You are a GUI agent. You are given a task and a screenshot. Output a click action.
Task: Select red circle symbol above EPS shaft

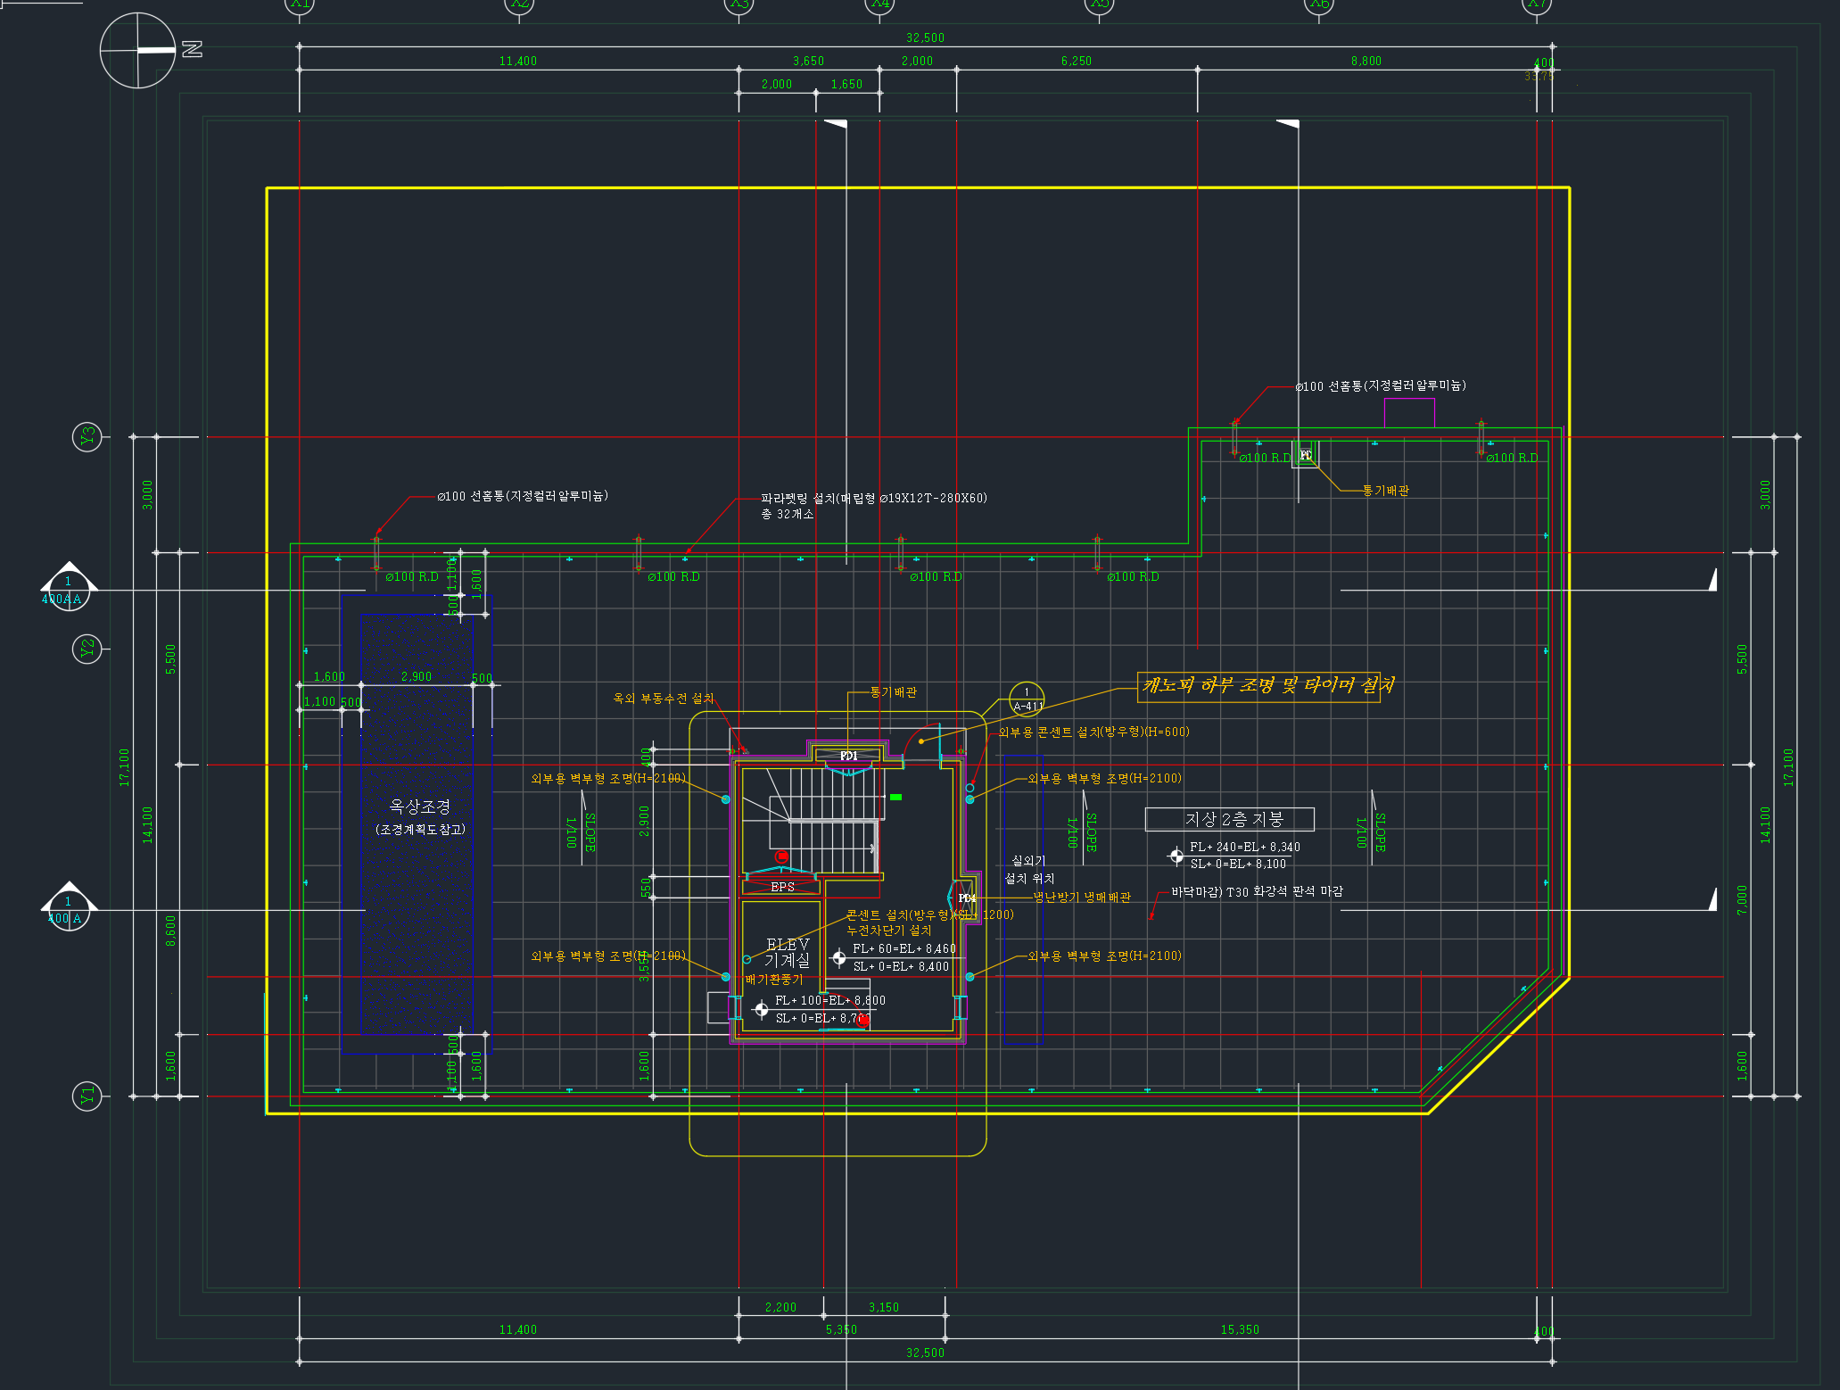(x=781, y=856)
